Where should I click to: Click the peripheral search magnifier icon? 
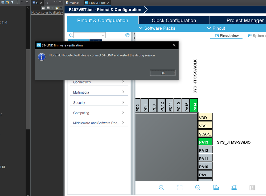[x=71, y=35]
